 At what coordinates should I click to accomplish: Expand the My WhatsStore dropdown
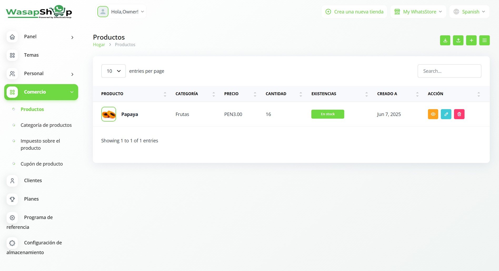[418, 12]
